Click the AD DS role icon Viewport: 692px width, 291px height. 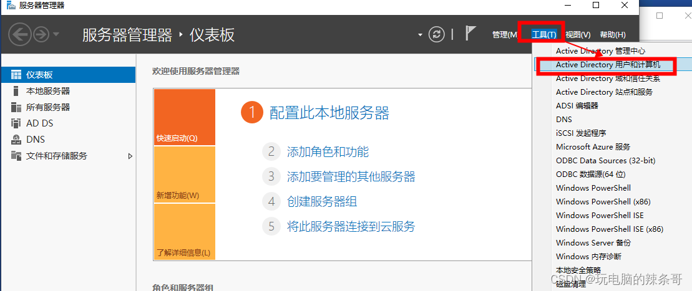pyautogui.click(x=16, y=123)
